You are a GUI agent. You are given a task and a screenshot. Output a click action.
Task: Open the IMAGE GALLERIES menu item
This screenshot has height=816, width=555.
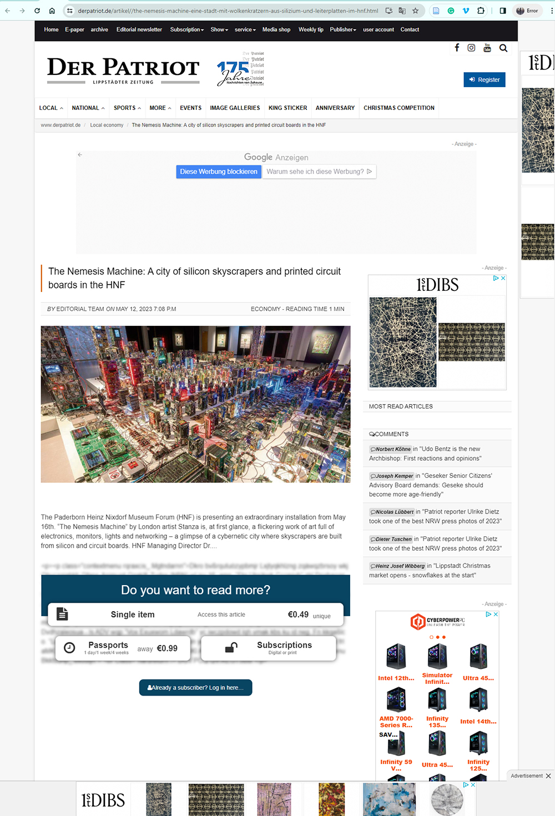[235, 108]
